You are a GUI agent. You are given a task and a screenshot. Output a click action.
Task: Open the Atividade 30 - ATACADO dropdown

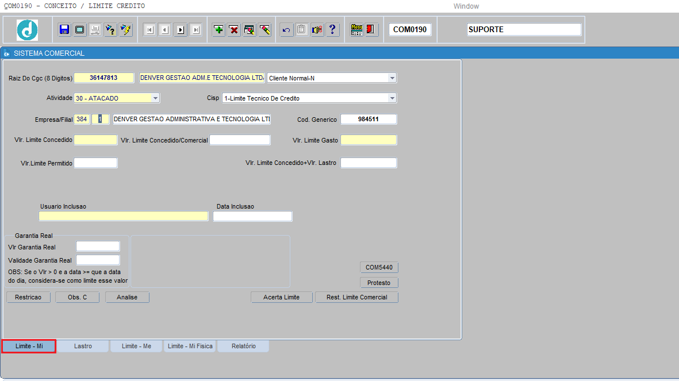tap(155, 98)
